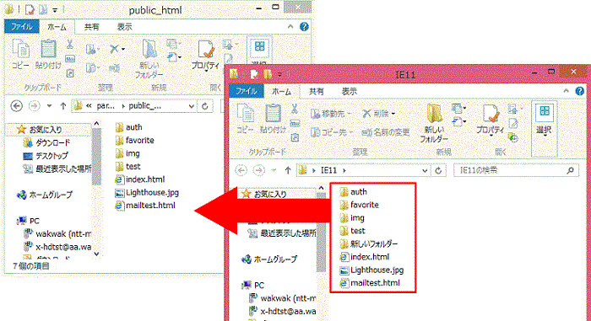Image resolution: width=591 pixels, height=321 pixels.
Task: Click the scissors Cut icon in IE11 ribbon
Action: [x=295, y=110]
